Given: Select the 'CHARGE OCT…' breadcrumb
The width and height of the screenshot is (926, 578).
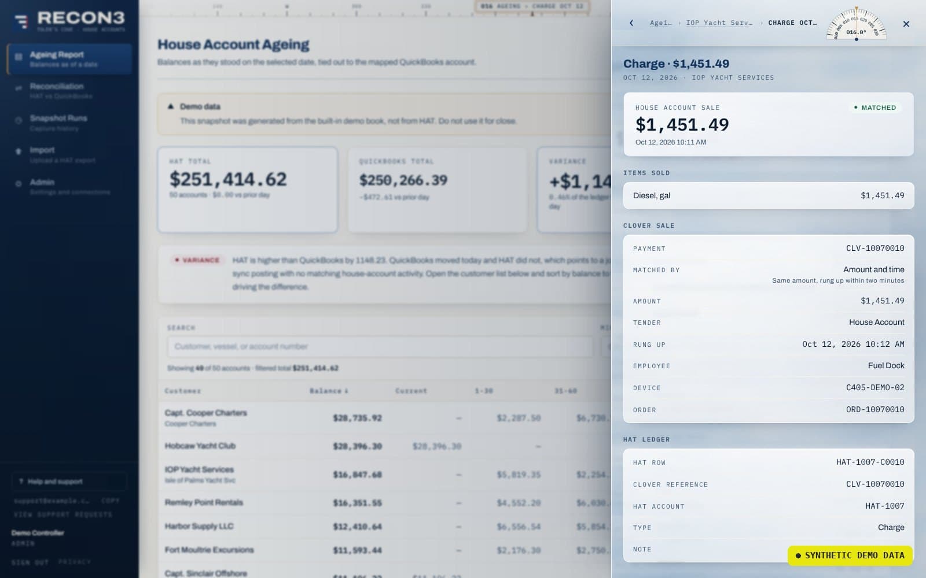Looking at the screenshot, I should tap(792, 23).
